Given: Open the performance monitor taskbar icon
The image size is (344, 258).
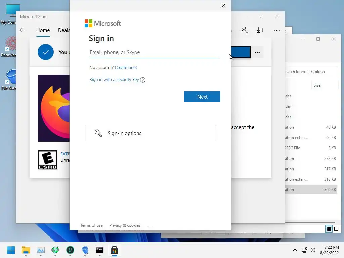Looking at the screenshot, I should [41, 250].
